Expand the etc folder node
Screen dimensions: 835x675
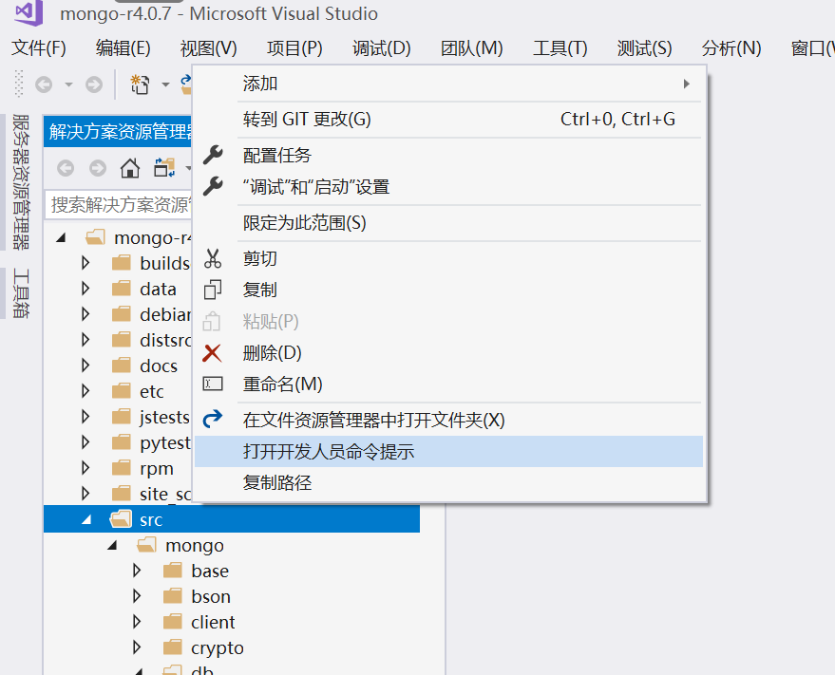[85, 391]
